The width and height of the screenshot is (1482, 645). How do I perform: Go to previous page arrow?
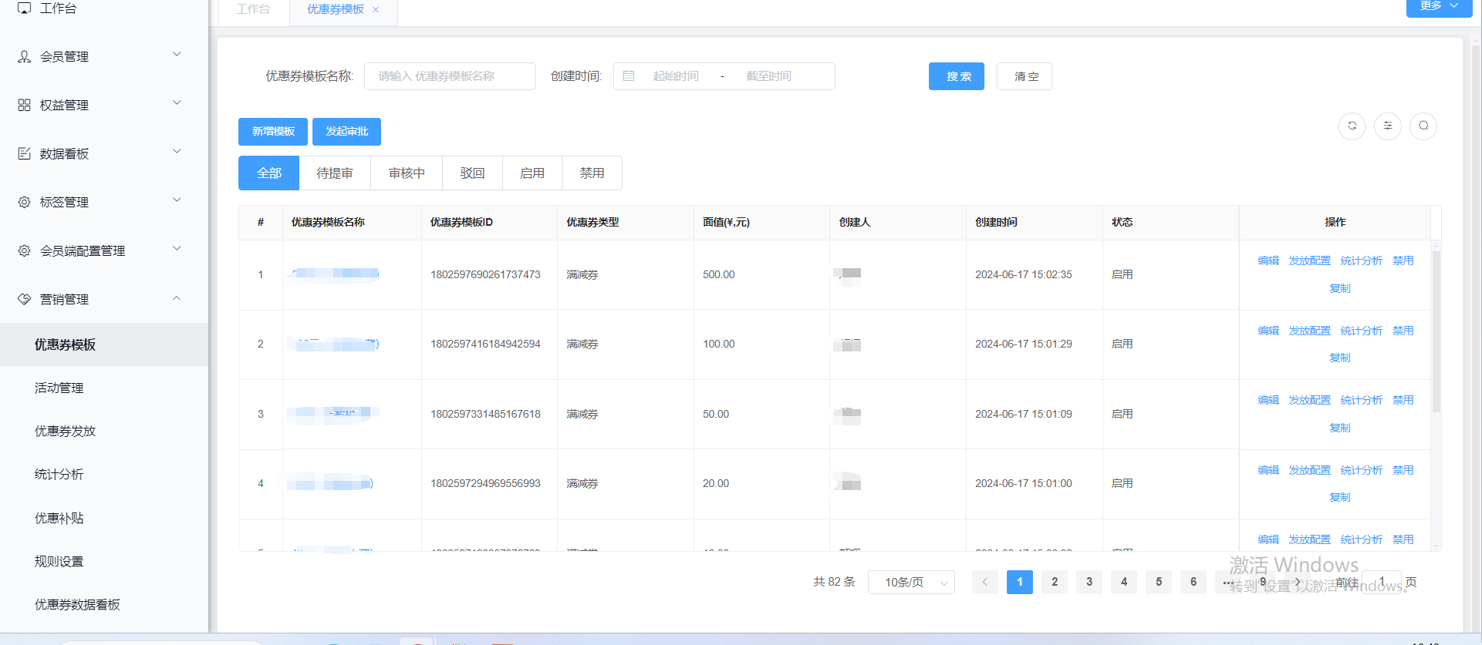click(984, 582)
